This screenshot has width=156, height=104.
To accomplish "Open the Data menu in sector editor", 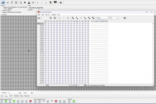I will coord(39,15).
